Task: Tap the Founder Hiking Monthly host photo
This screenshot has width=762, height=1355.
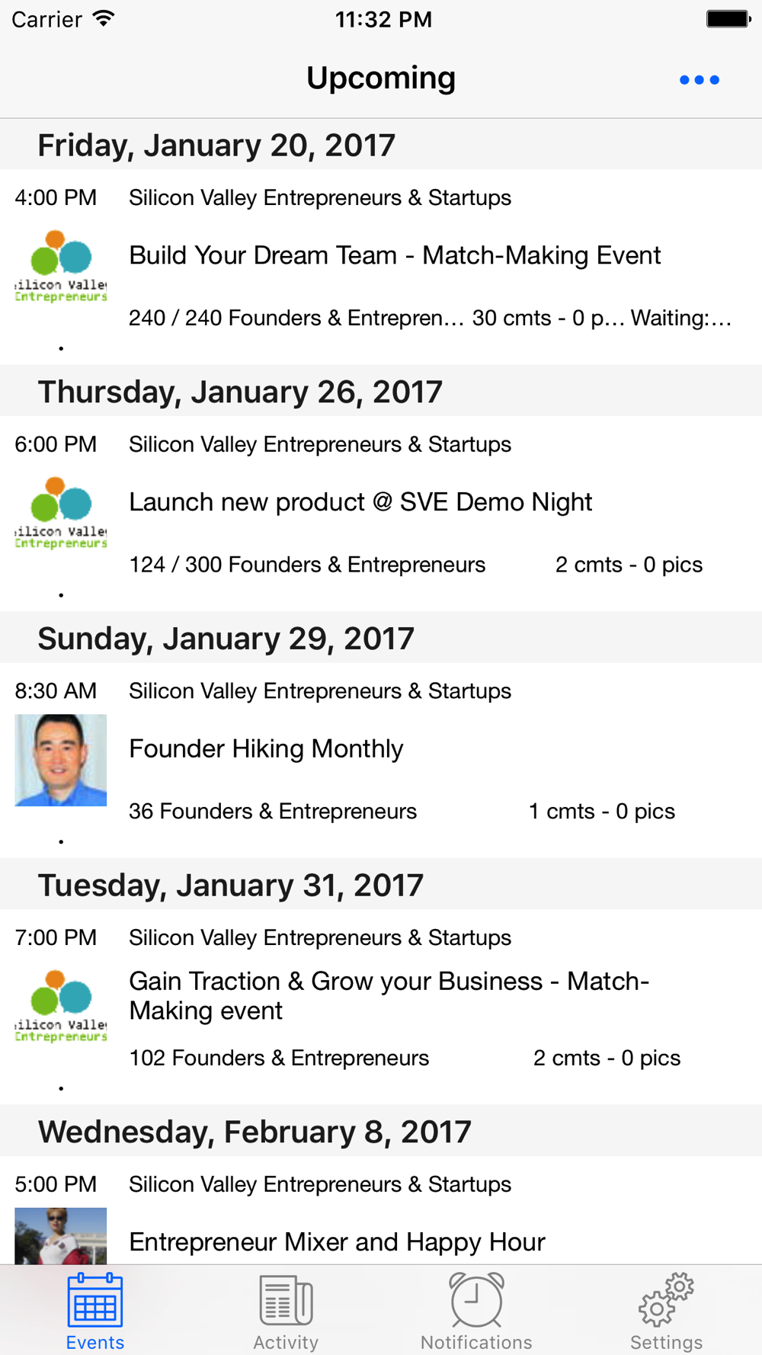Action: coord(61,760)
